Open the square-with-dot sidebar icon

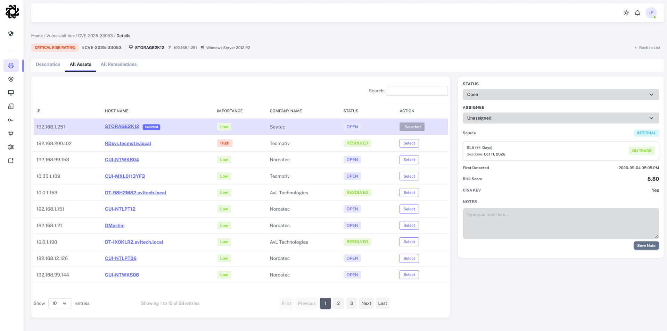11,161
